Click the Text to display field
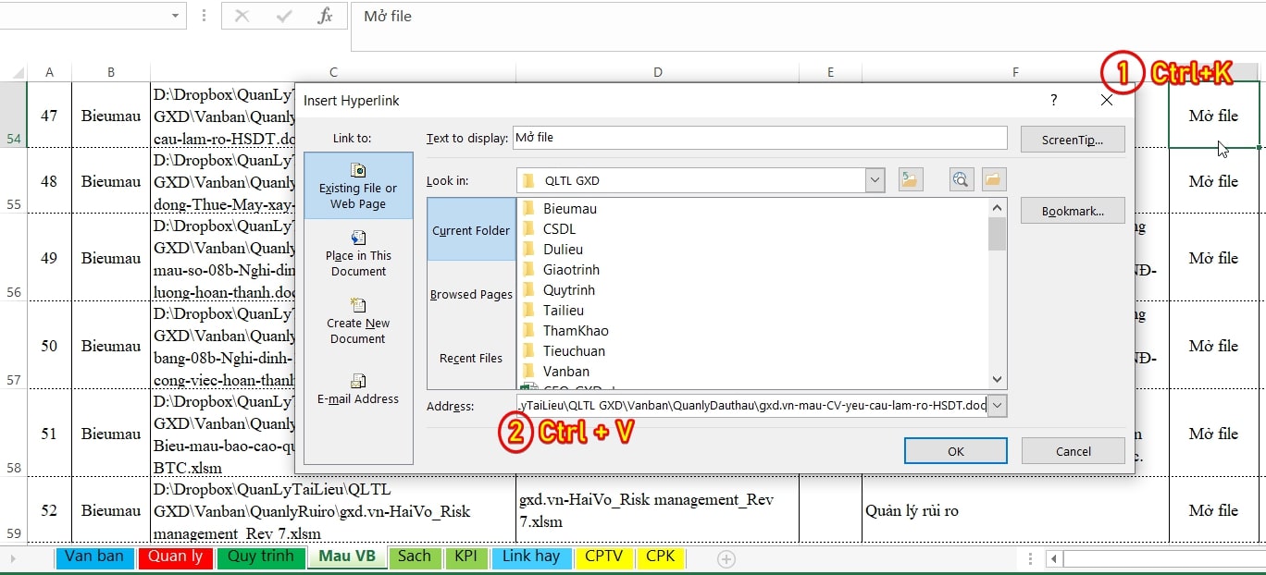This screenshot has height=575, width=1266. 759,138
